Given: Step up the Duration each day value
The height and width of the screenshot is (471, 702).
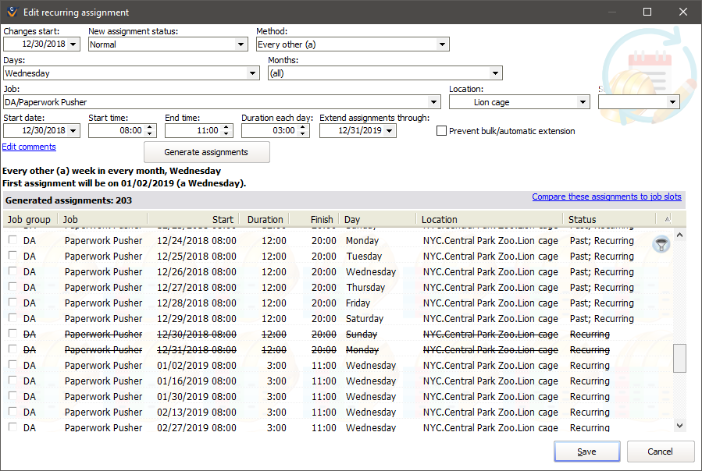Looking at the screenshot, I should pyautogui.click(x=301, y=127).
